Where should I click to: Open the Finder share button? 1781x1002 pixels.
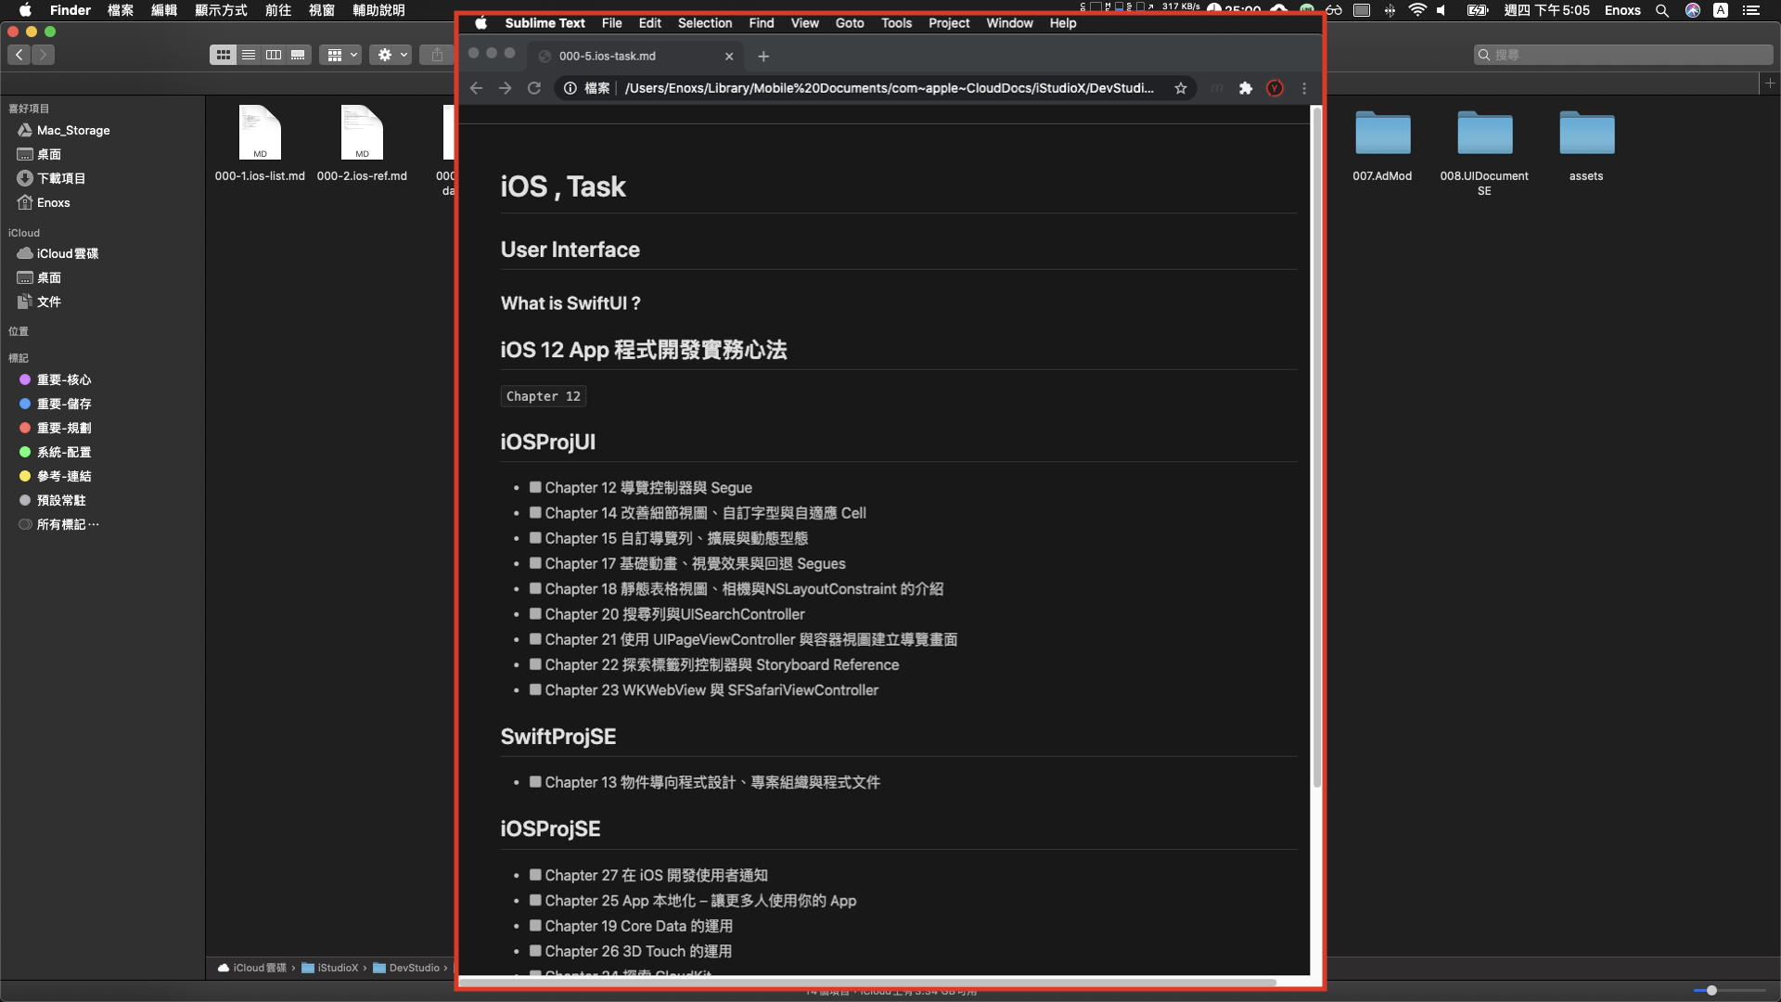click(437, 55)
